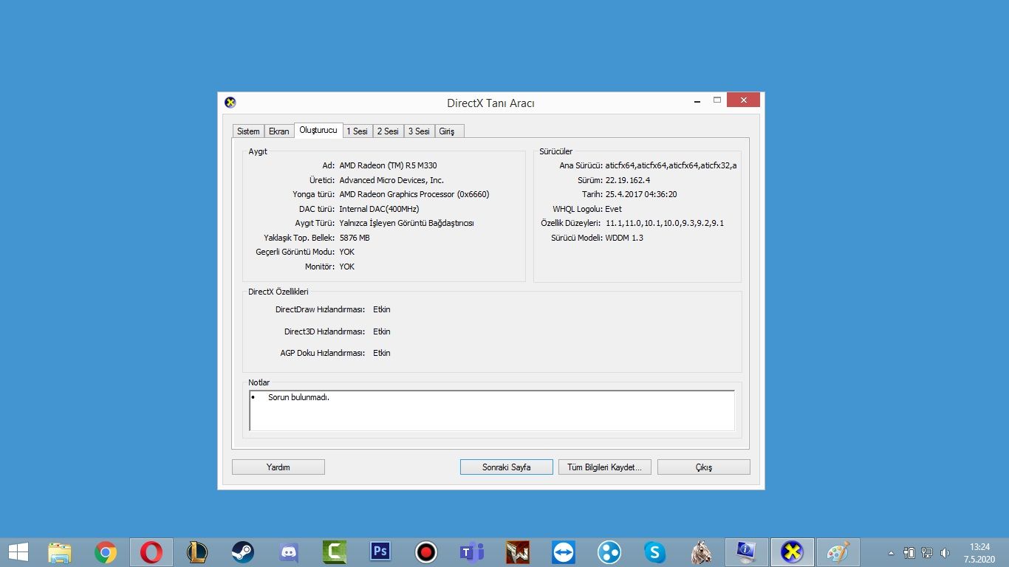Click the Ana Sürücü aticfx64 file list
Screen dimensions: 1009x567
pos(671,165)
